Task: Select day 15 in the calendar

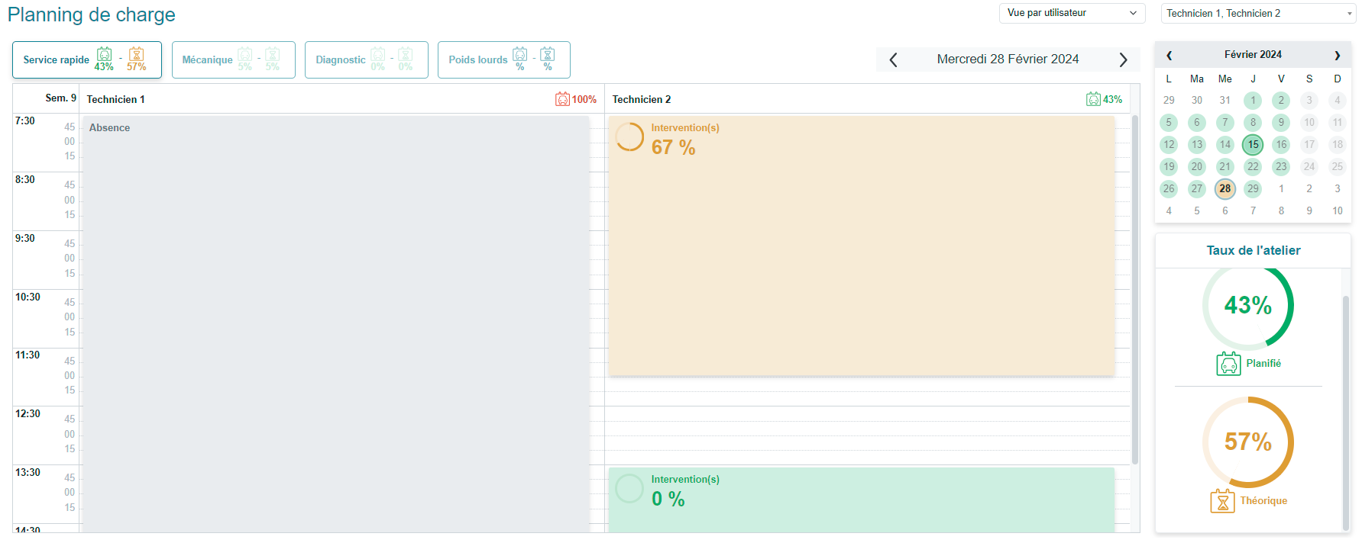Action: [x=1253, y=144]
